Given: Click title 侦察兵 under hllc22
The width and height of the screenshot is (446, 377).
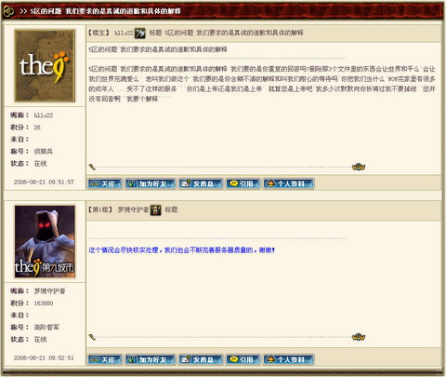Looking at the screenshot, I should point(44,152).
